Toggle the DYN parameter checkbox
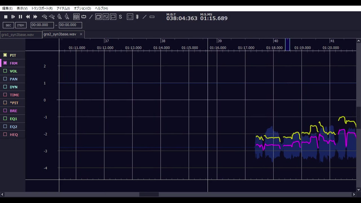 pyautogui.click(x=5, y=87)
